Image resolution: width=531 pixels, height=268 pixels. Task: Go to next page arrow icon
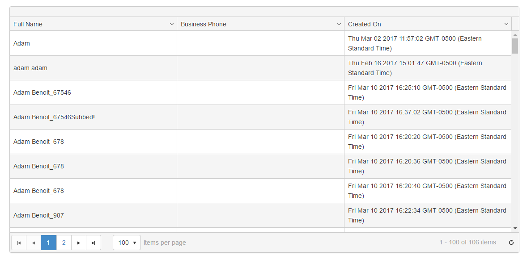coord(79,243)
